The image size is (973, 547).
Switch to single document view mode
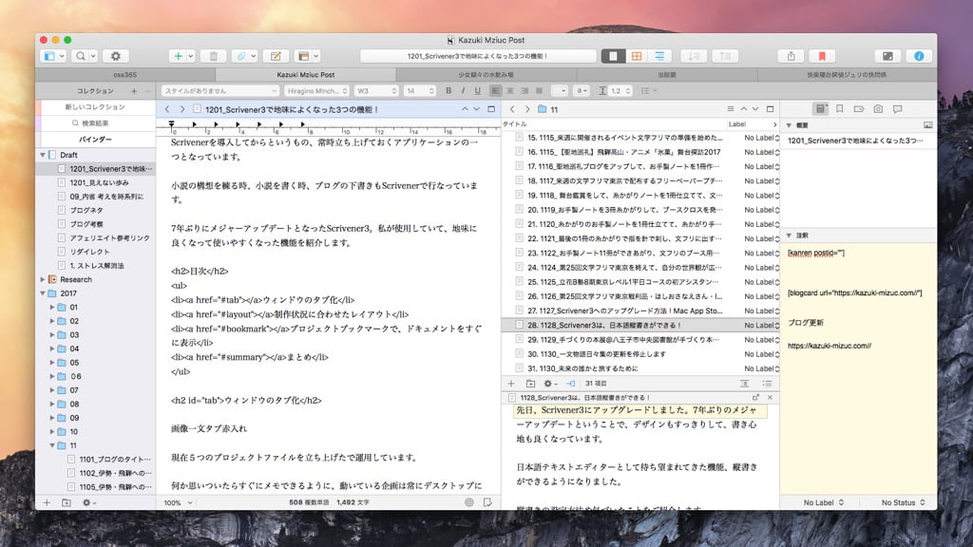pyautogui.click(x=613, y=56)
